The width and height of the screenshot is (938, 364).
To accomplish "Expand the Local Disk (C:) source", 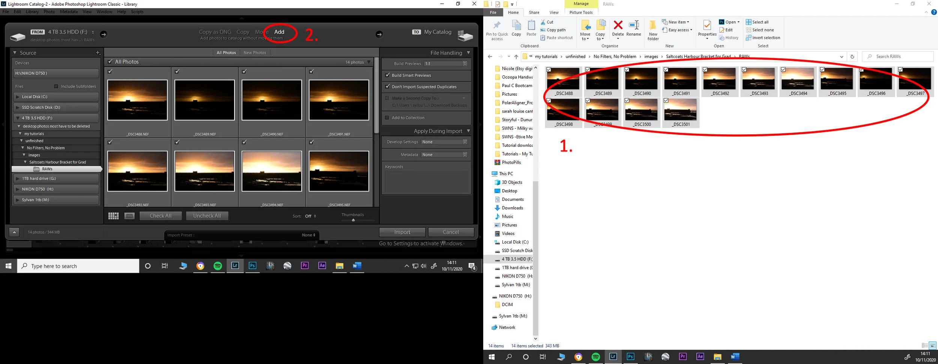I will (x=18, y=97).
